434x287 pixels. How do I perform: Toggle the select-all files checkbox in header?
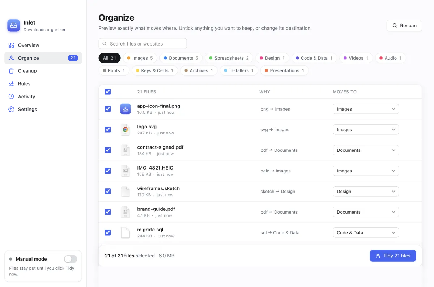point(108,92)
